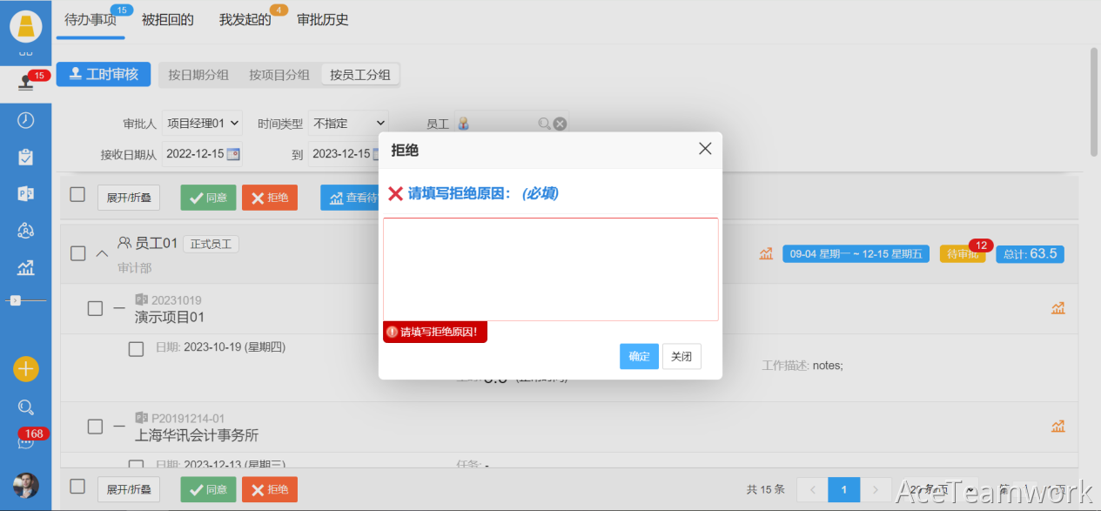Toggle checkbox for 上海华讯会计事务所
This screenshot has width=1101, height=511.
pos(96,427)
